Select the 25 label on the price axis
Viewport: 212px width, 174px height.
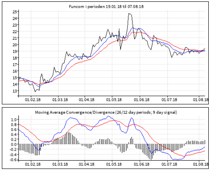[x=15, y=11]
